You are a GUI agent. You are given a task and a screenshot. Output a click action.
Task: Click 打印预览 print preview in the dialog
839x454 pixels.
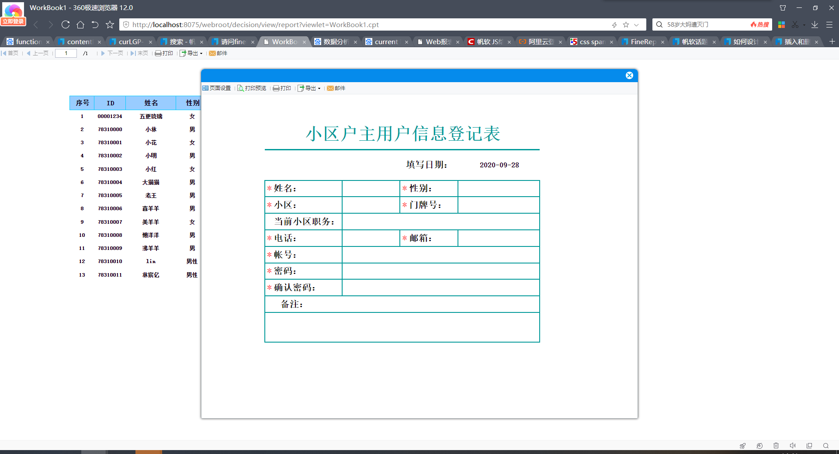pyautogui.click(x=252, y=88)
